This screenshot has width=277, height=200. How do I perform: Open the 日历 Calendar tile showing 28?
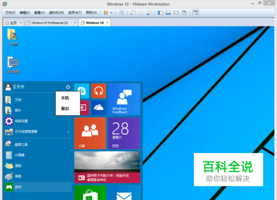pos(124,133)
